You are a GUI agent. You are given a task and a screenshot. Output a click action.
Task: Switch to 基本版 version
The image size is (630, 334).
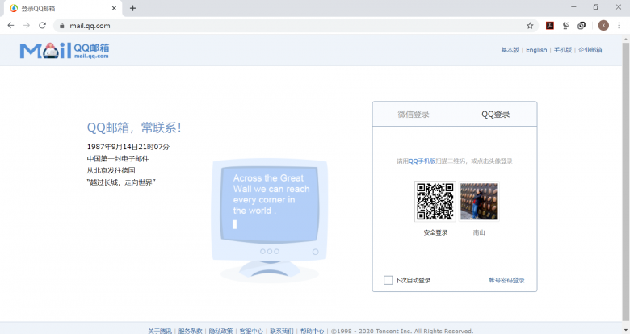[510, 50]
